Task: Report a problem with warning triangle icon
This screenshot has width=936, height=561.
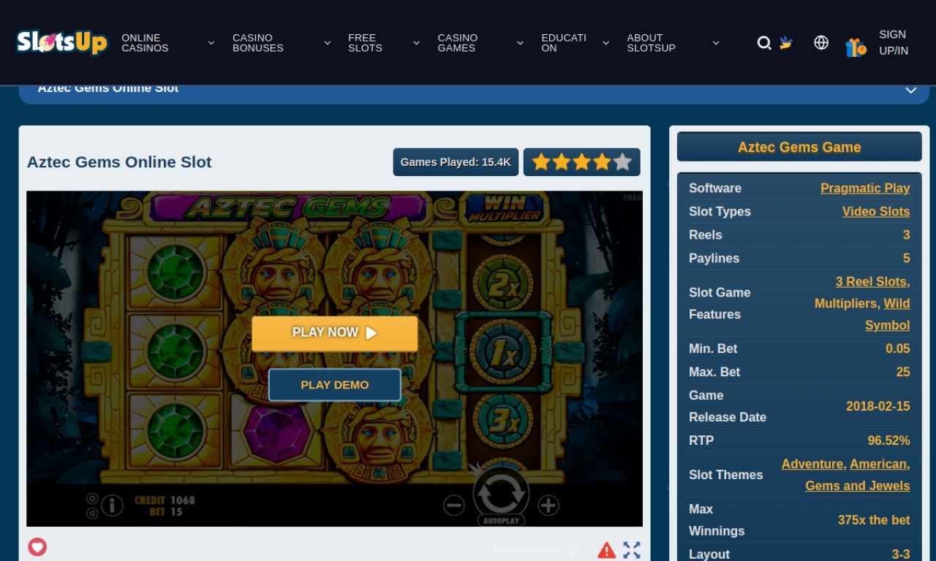Action: point(607,550)
